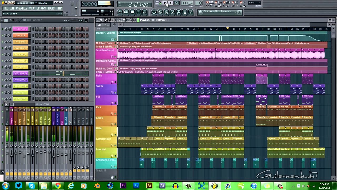Open the Playlist view from the toolbar

click(x=120, y=12)
